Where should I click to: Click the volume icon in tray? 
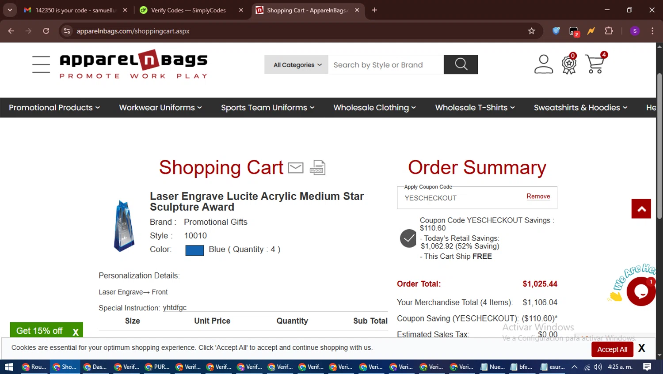click(598, 367)
